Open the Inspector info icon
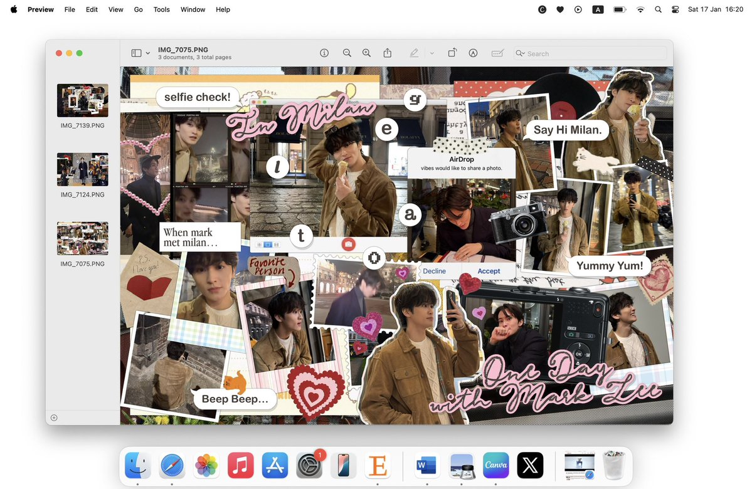 coord(324,53)
